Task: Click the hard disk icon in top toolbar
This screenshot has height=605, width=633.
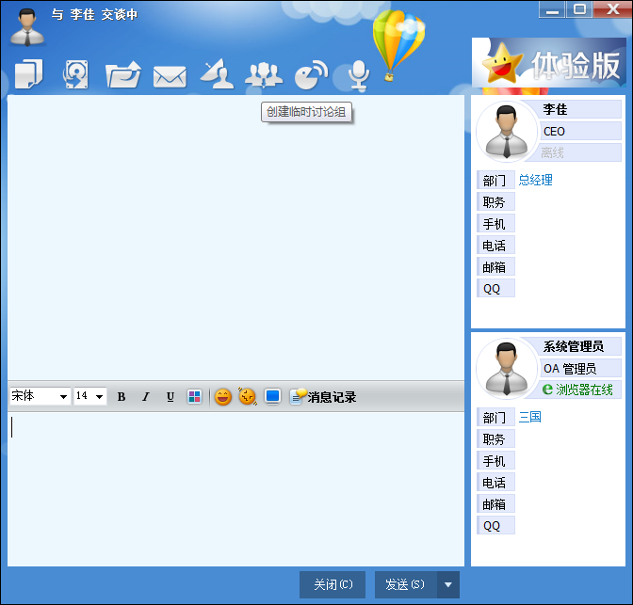Action: 75,73
